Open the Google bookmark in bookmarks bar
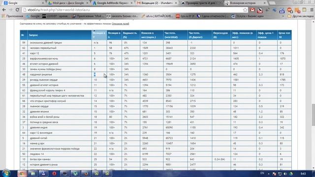 32,16
